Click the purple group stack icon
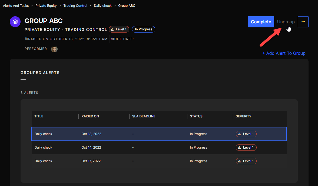Viewport: 318px width, 186px height. tap(15, 22)
